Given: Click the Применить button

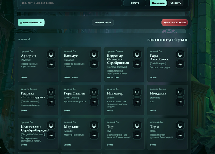Looking at the screenshot, I should (158, 3).
